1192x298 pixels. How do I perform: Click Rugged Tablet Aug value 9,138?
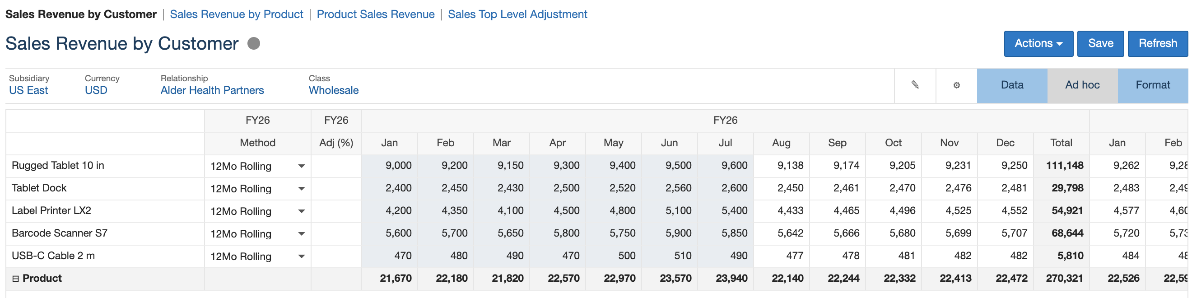(x=781, y=166)
